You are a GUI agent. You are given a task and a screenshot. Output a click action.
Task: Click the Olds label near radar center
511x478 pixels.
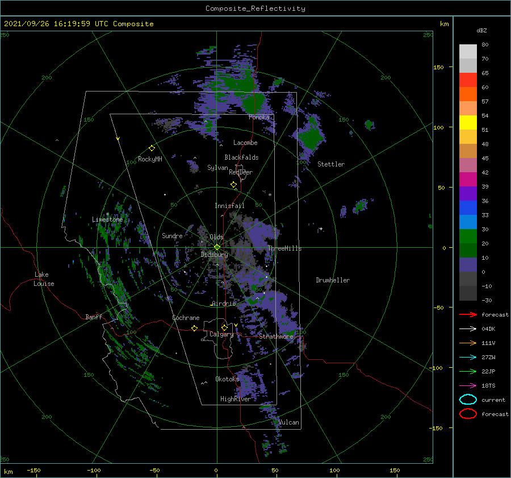click(216, 237)
